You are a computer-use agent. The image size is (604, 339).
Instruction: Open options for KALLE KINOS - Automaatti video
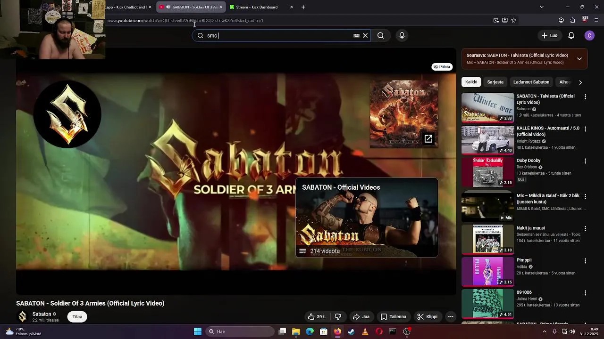coord(585,129)
